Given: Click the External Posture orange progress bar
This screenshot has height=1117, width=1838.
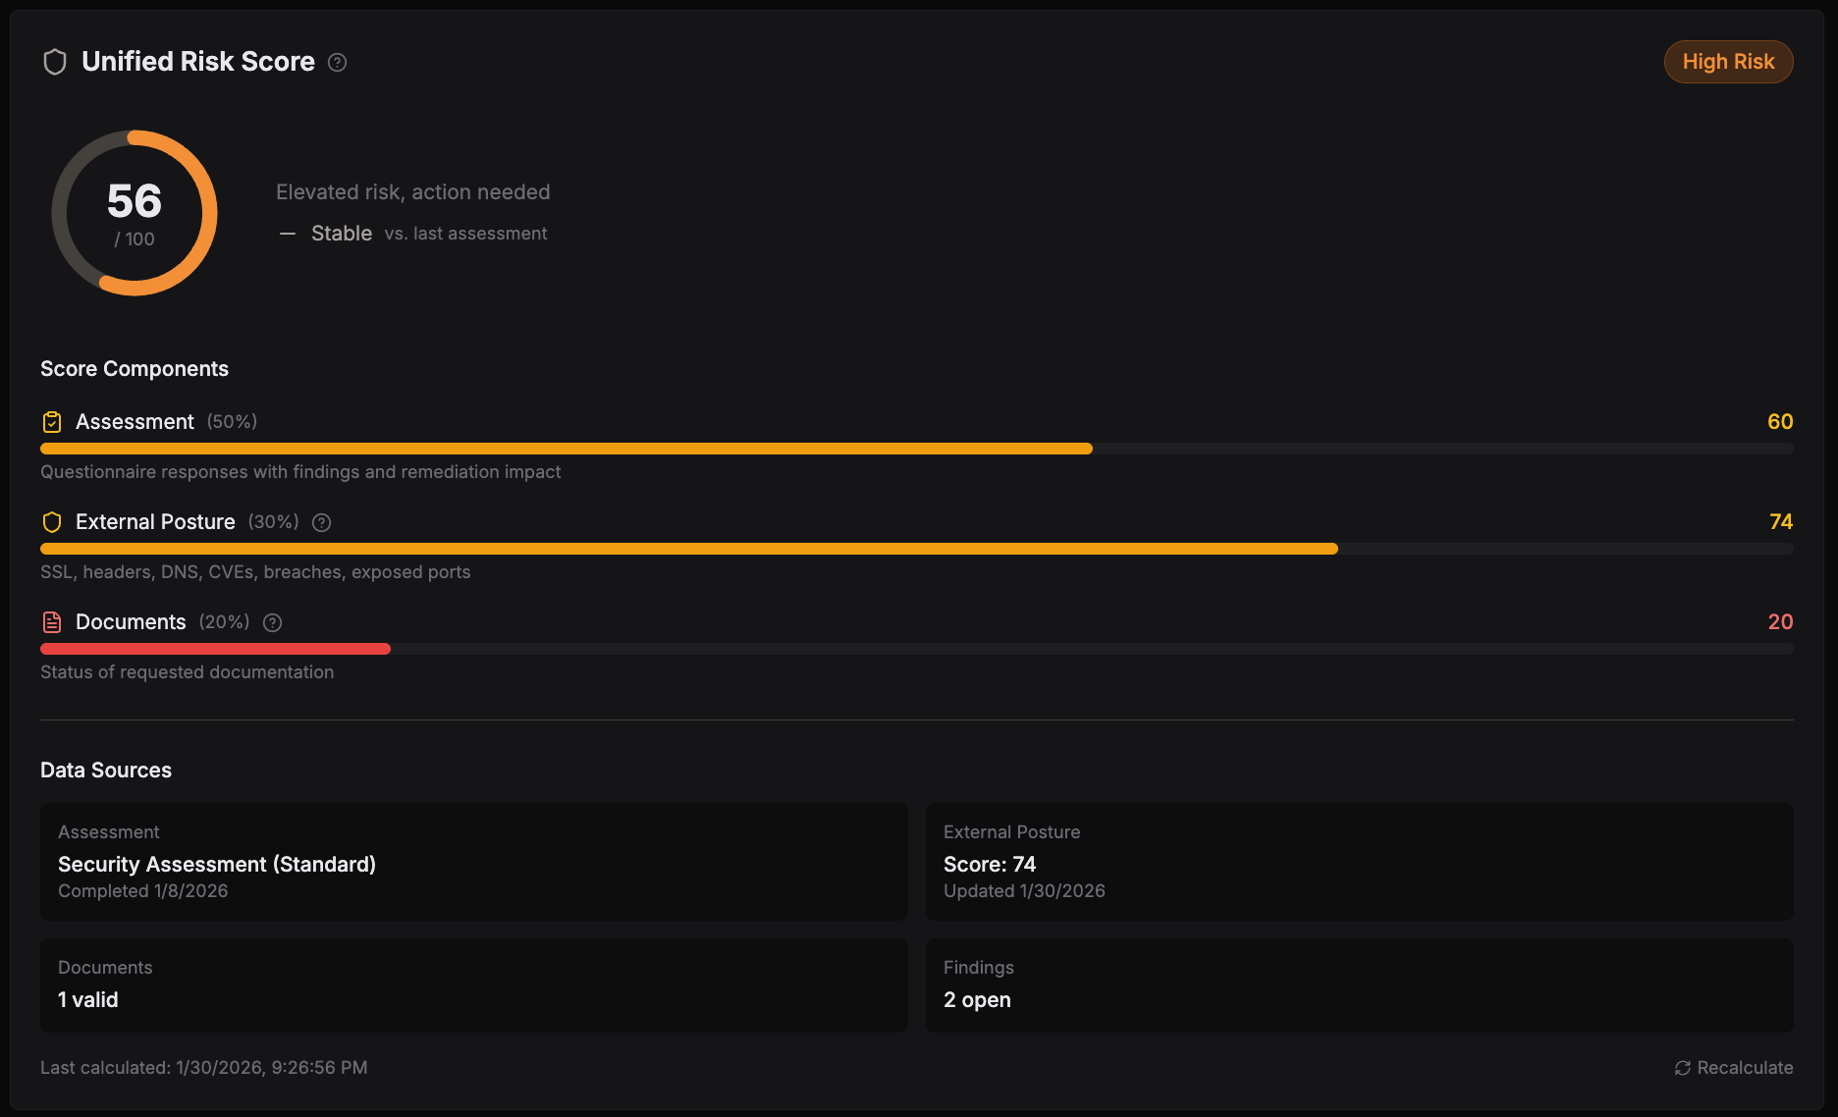Looking at the screenshot, I should point(687,549).
